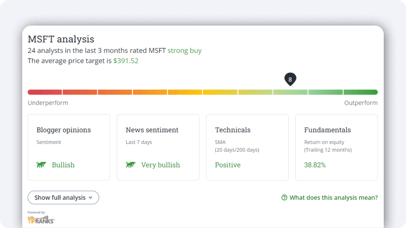The height and width of the screenshot is (228, 406).
Task: Click the dark red first rating segment
Action: 44,92
